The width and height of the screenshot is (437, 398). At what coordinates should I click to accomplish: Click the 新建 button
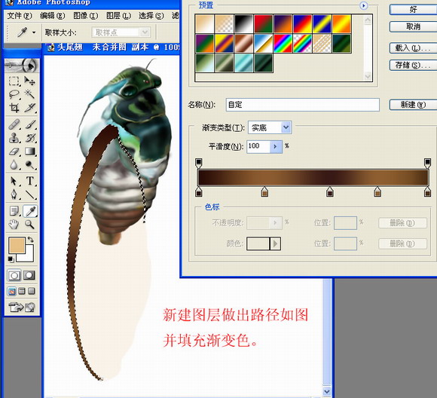[413, 105]
